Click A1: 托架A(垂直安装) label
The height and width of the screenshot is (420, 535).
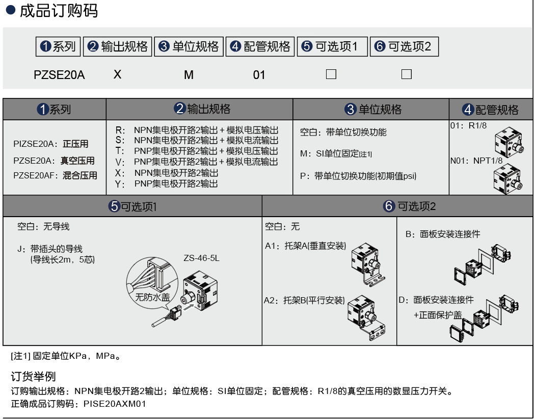tap(305, 246)
